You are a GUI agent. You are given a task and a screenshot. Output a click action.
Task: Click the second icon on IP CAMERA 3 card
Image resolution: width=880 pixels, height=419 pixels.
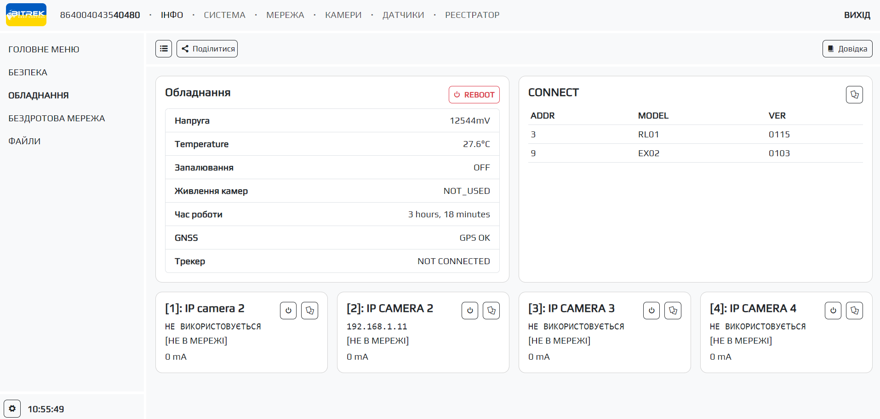673,311
